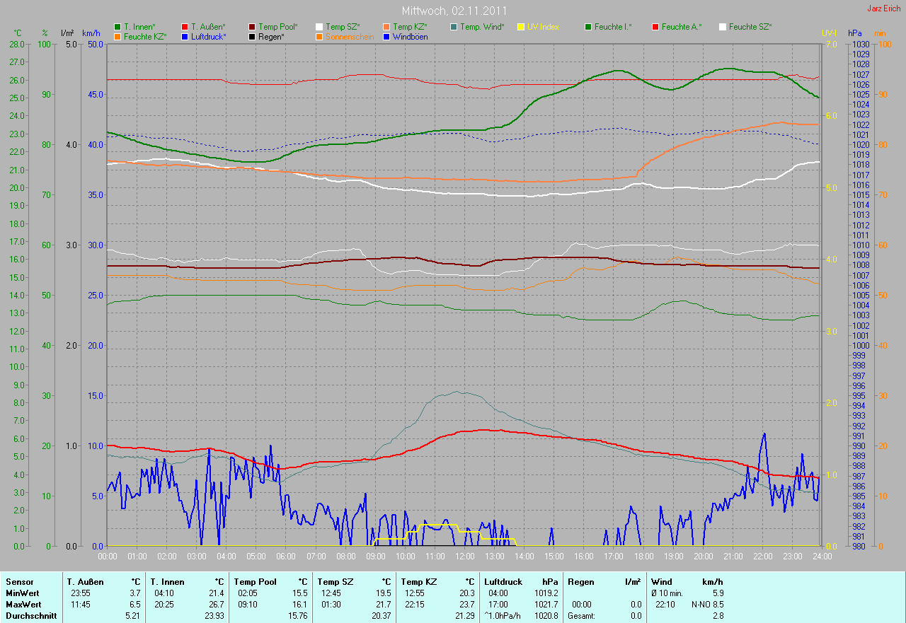Click the Jarz Erich label
Screen dimensions: 906x623
click(x=884, y=8)
